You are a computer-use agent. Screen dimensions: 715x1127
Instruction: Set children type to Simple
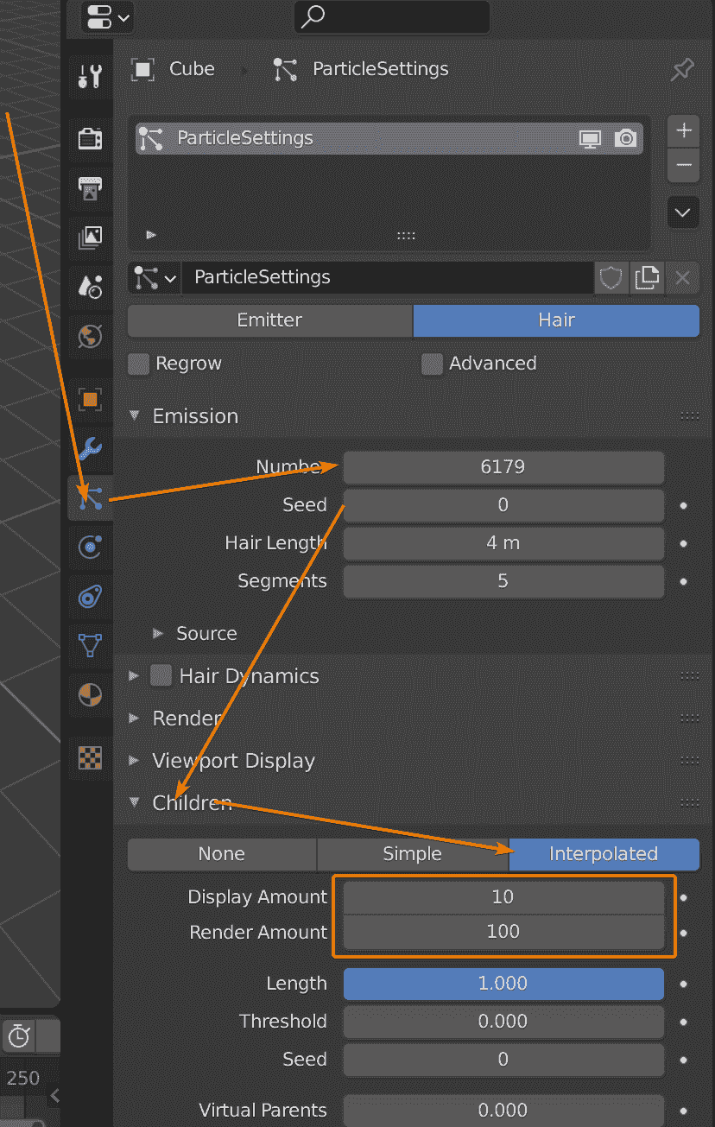[x=412, y=854]
